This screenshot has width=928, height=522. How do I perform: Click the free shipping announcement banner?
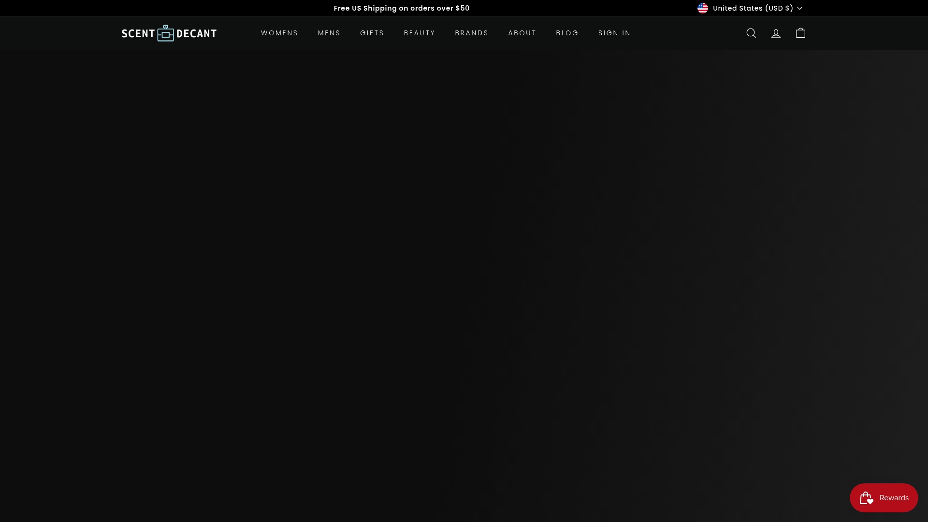pyautogui.click(x=402, y=8)
